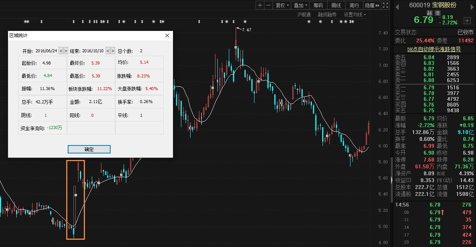Open the 复权 dropdown
This screenshot has width=476, height=247.
(282, 5)
